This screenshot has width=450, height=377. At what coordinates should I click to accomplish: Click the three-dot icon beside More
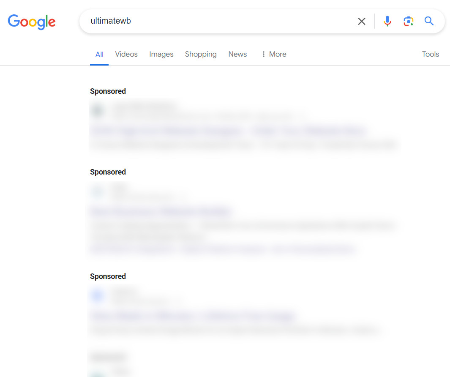click(264, 54)
